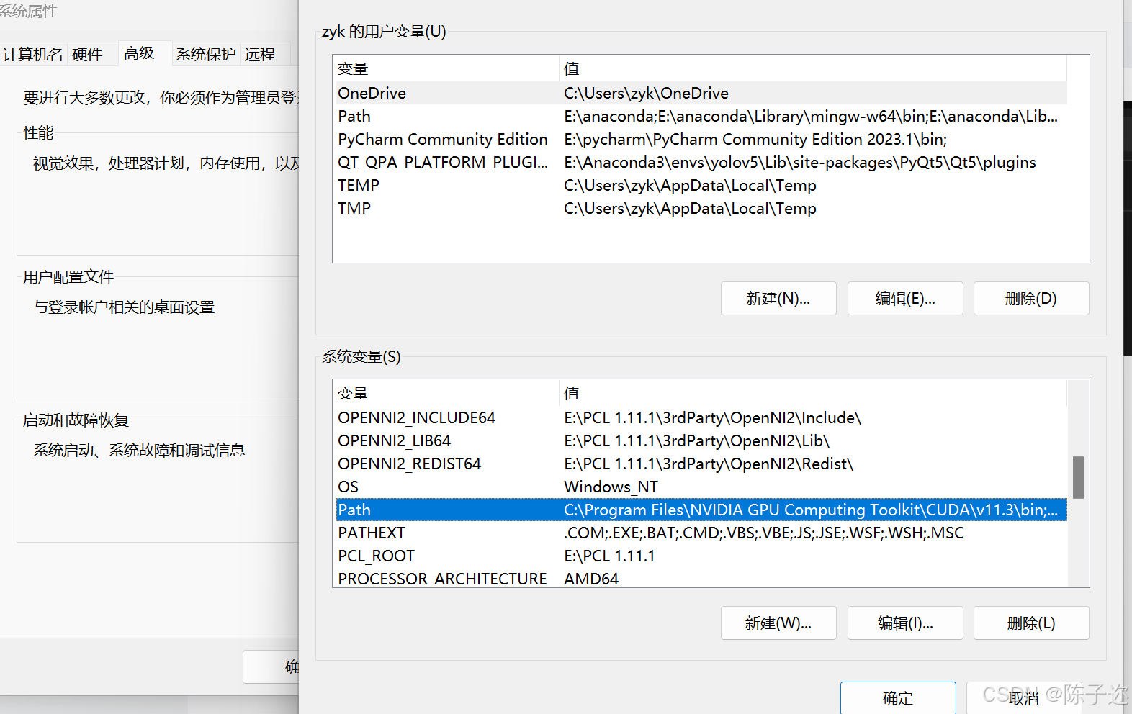1132x714 pixels.
Task: Select TMP user variable row
Action: tap(701, 208)
